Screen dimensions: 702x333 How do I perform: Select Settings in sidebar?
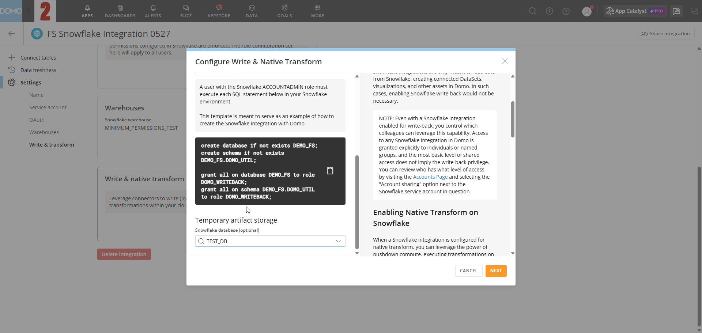pyautogui.click(x=31, y=83)
